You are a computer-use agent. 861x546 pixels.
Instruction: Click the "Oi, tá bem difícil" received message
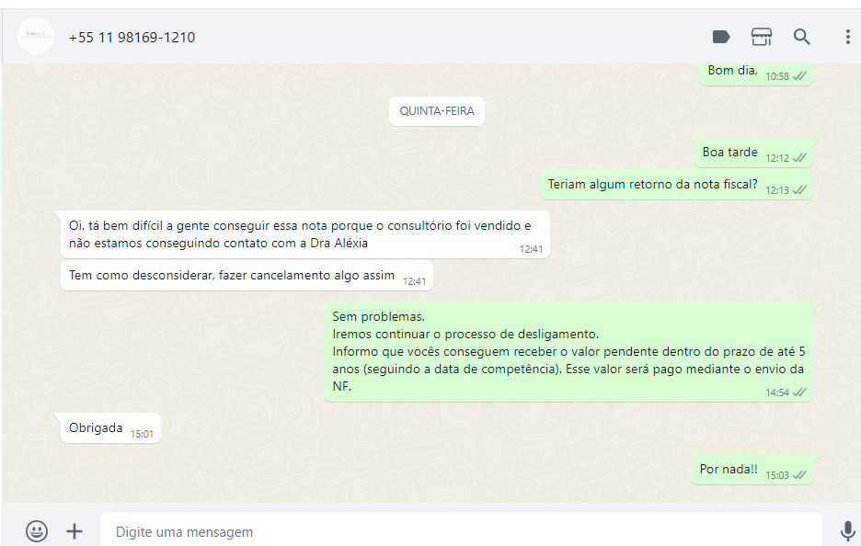305,234
